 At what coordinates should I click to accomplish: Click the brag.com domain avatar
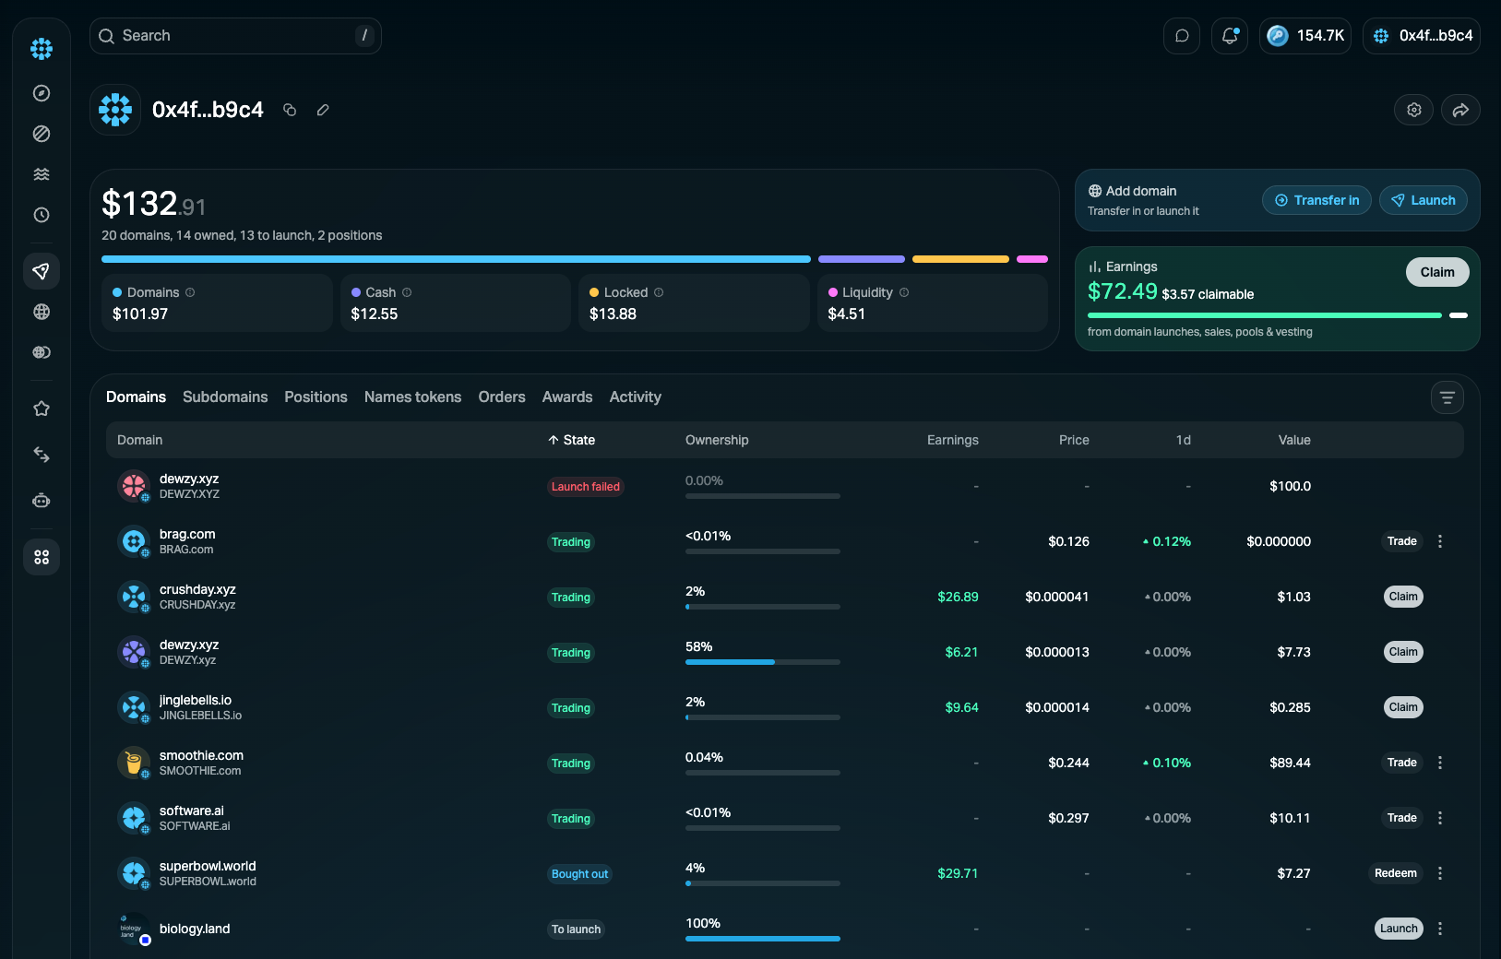click(134, 541)
